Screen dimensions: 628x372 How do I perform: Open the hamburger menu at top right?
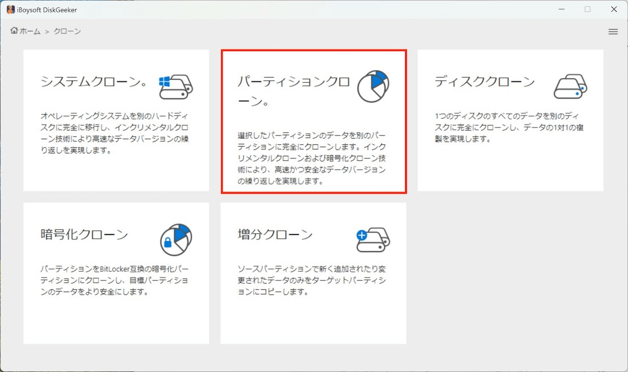click(613, 31)
